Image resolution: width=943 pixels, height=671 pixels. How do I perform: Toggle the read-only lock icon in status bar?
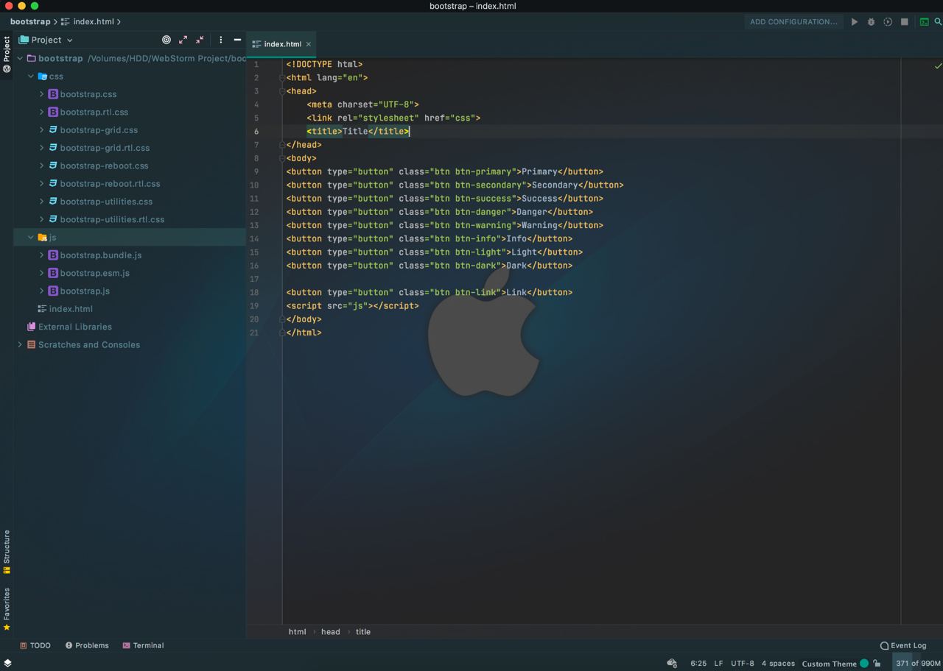[877, 663]
